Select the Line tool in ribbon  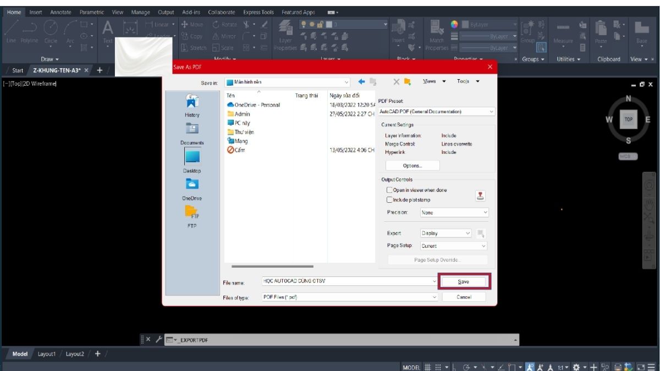pyautogui.click(x=11, y=31)
